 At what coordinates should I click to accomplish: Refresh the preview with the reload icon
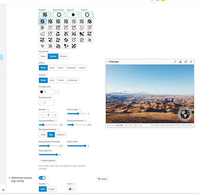[x=186, y=62]
